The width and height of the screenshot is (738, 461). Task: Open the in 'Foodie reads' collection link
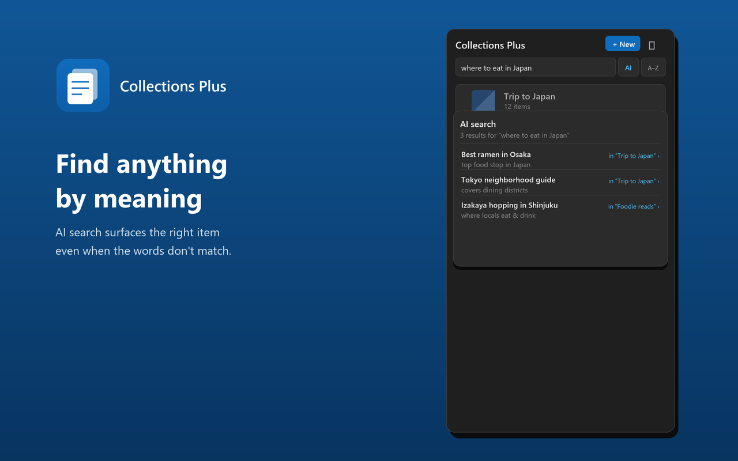click(x=634, y=206)
